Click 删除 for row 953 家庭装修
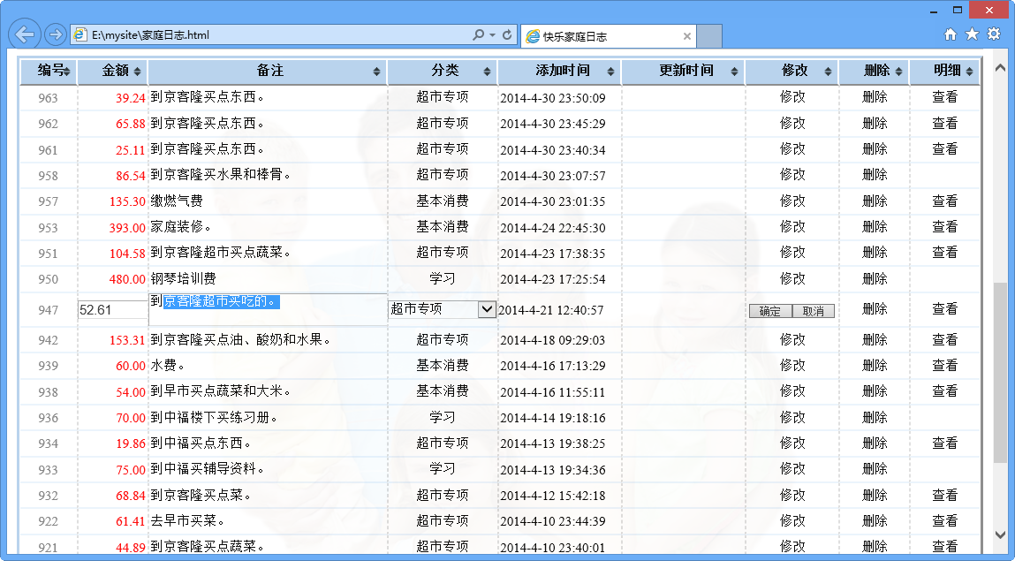 point(875,226)
